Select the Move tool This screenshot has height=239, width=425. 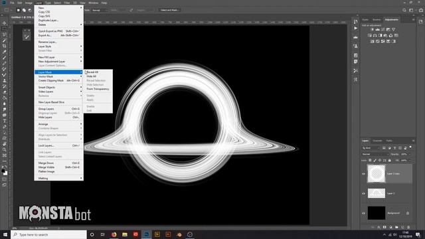[5, 23]
